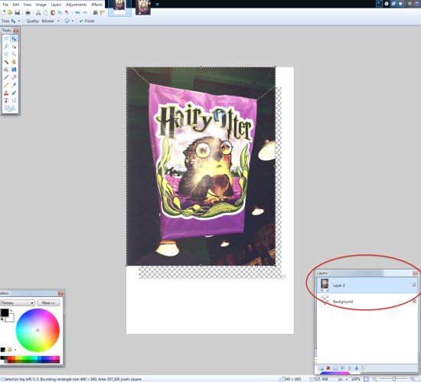Select the Color Picker eyedropper tool

14,85
